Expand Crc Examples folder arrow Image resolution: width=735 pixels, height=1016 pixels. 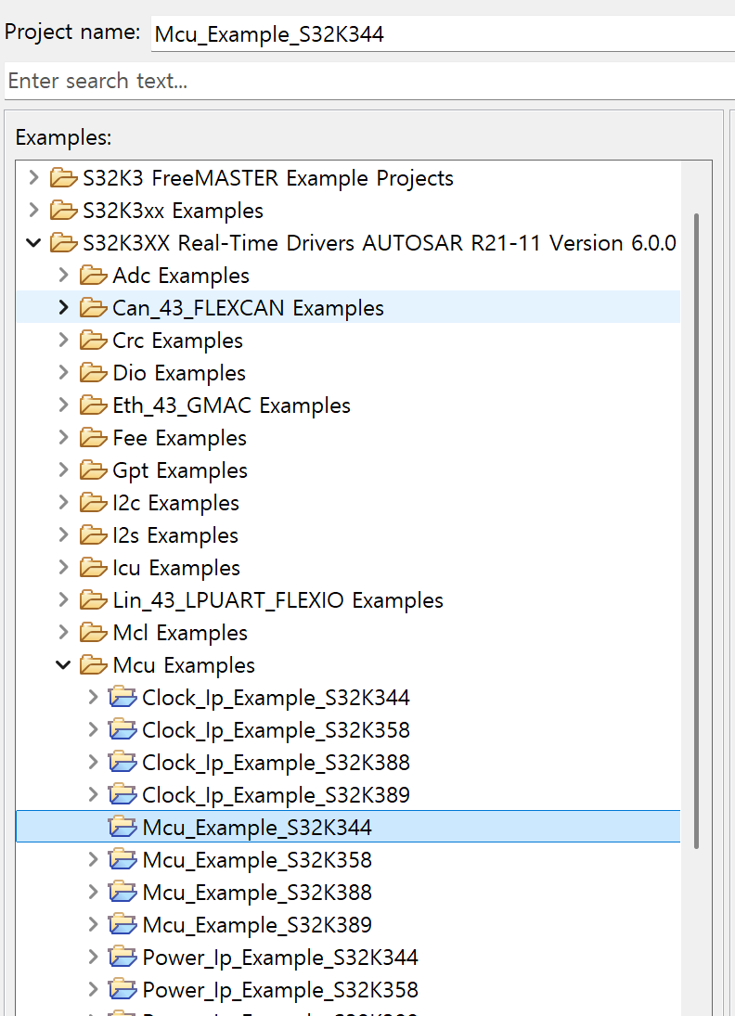tap(63, 341)
